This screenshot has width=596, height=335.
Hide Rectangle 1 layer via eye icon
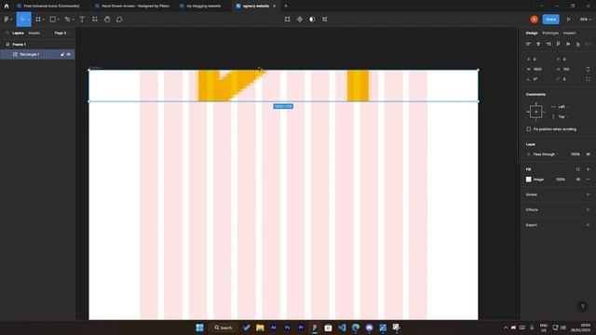click(x=69, y=54)
